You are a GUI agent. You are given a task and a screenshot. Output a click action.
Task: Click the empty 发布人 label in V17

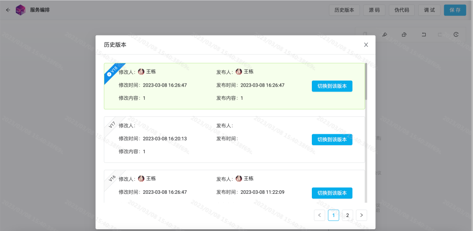[x=225, y=126]
